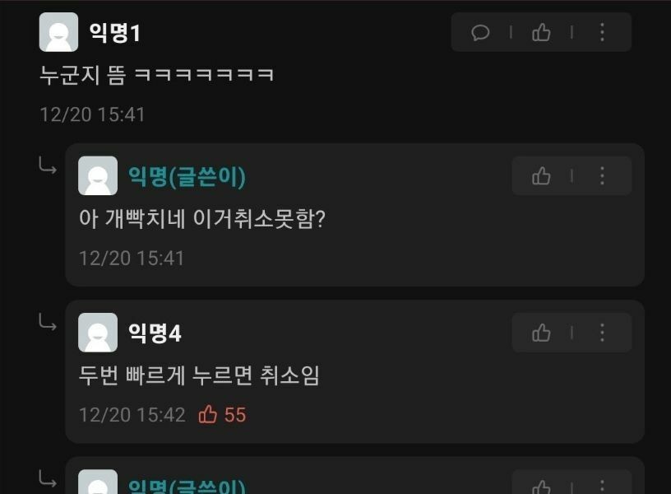Viewport: 671px width, 494px height.
Task: Tap the first 익명(글쓴이) profile avatar
Action: (98, 175)
